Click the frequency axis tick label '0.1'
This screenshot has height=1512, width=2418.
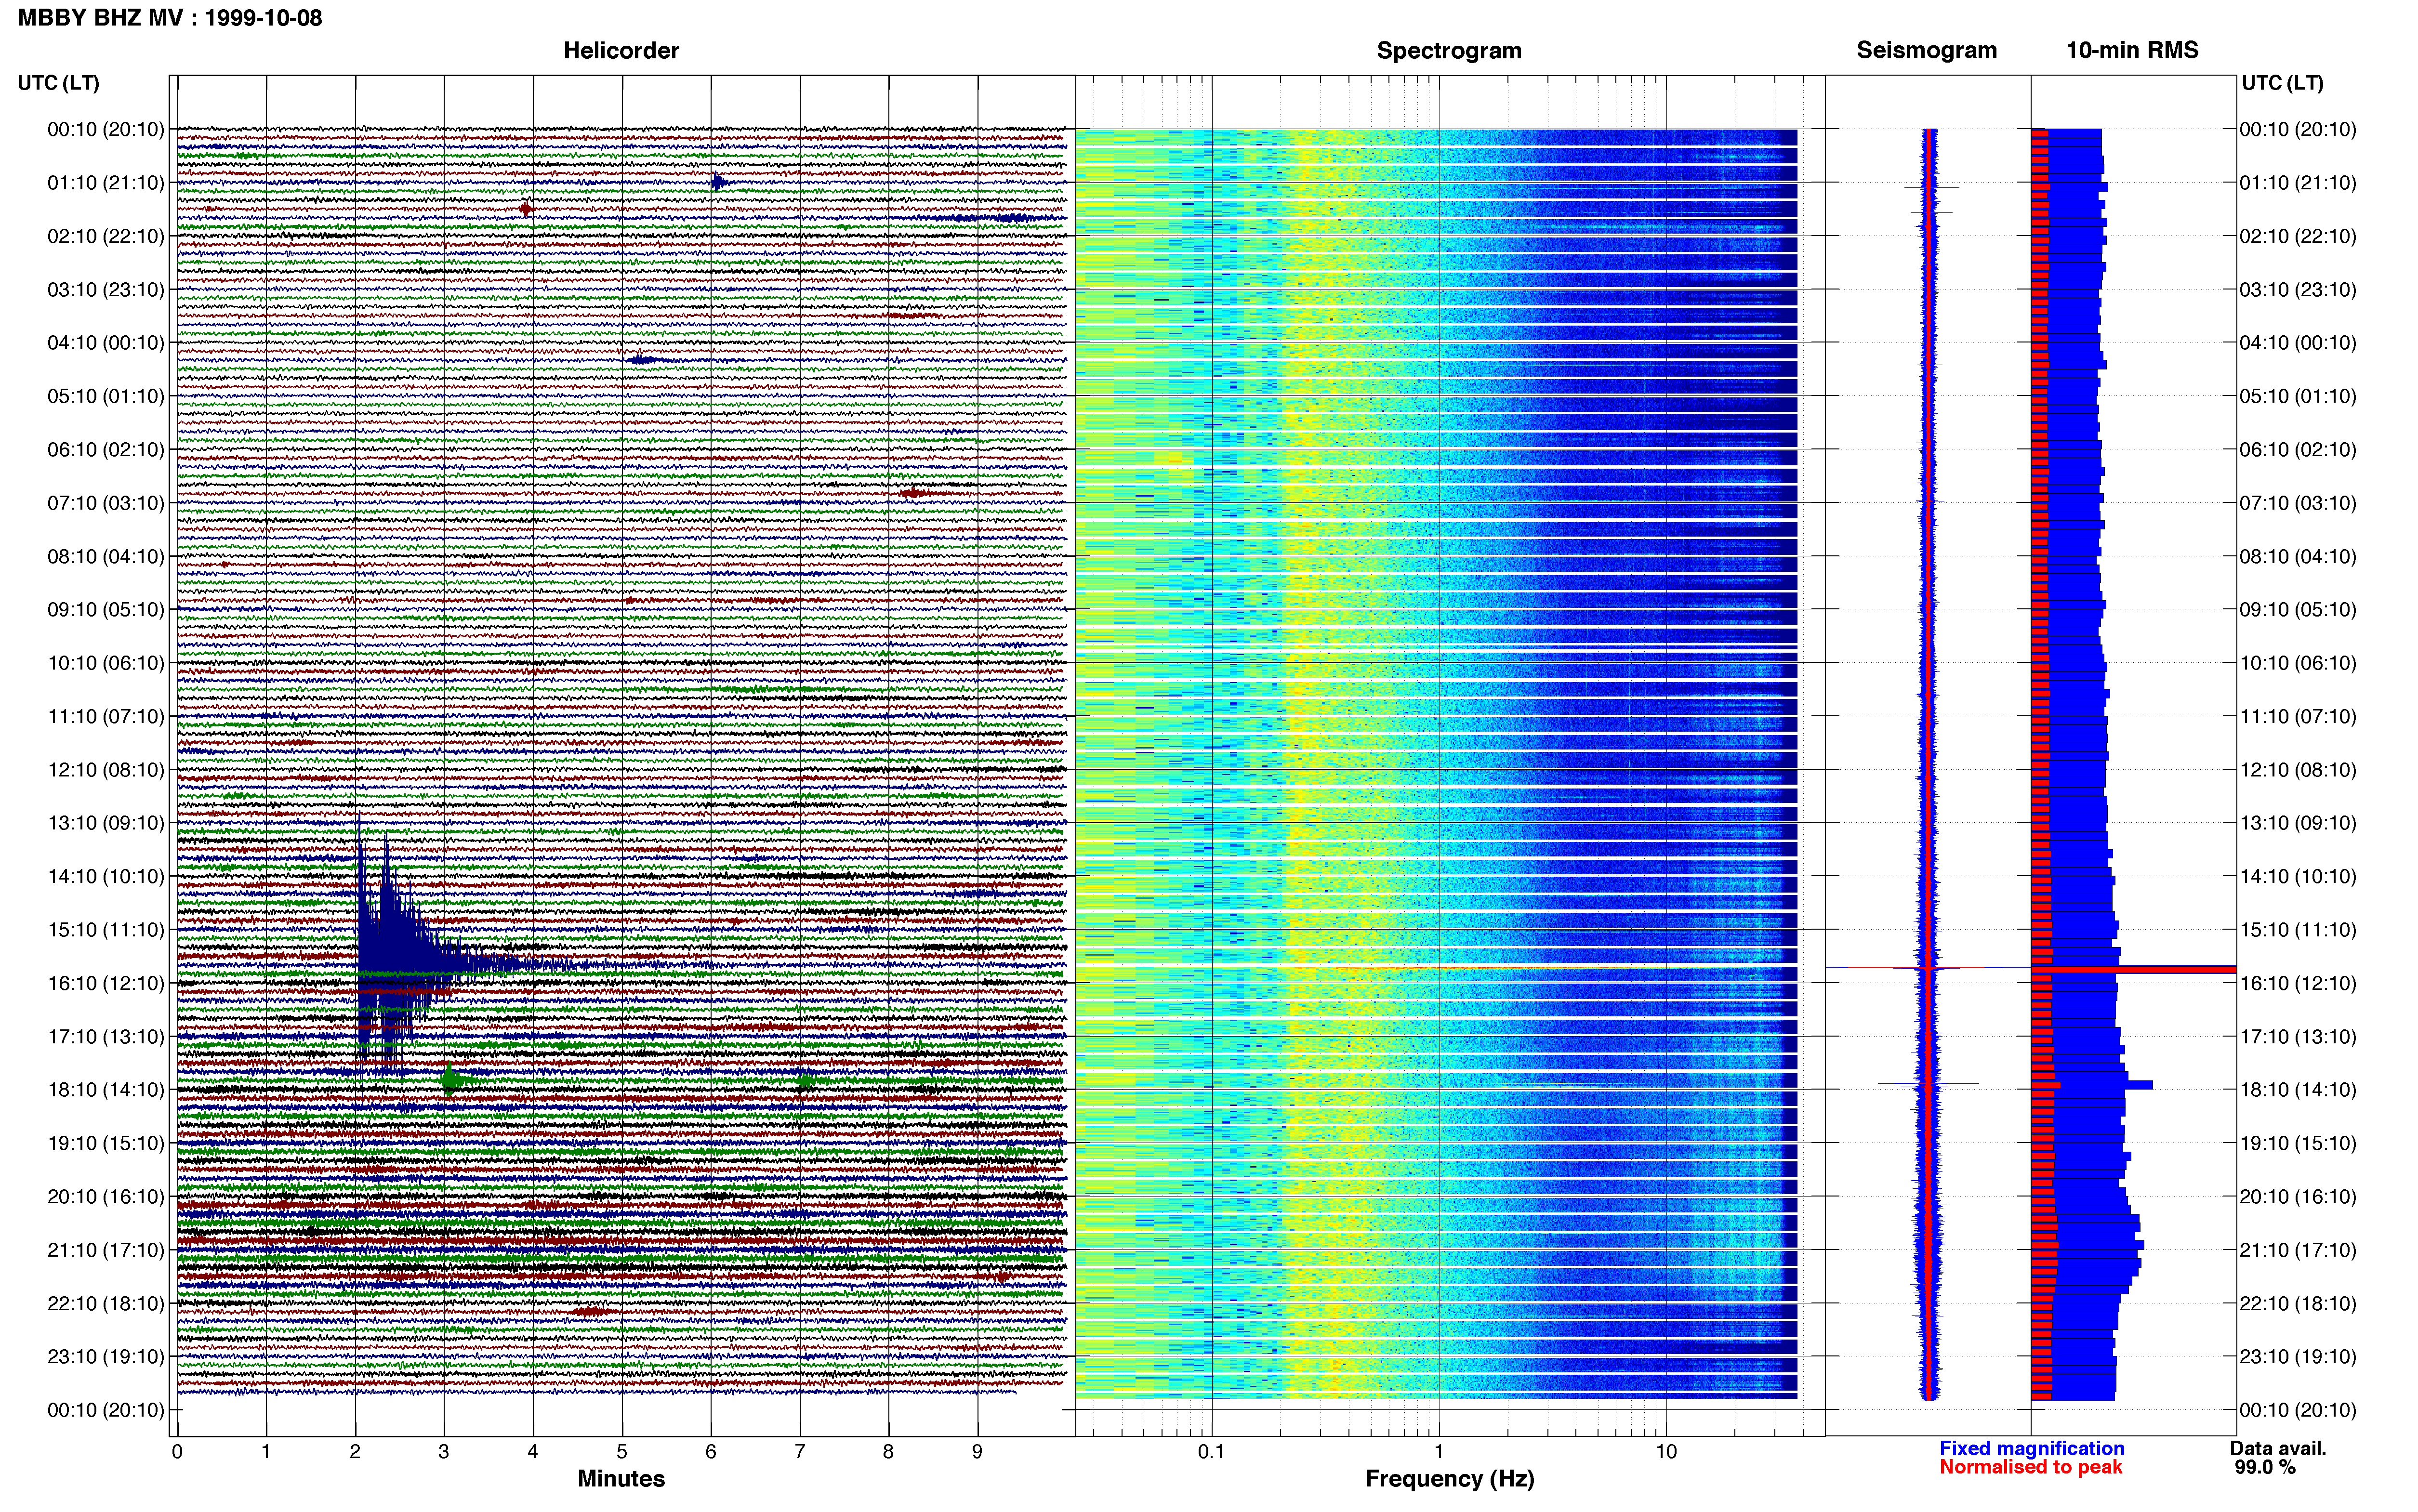pyautogui.click(x=1211, y=1452)
